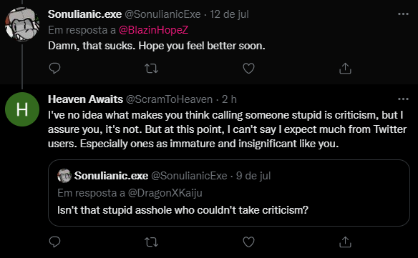The height and width of the screenshot is (258, 418).
Task: Like the "Damn, that sucks" tweet
Action: pyautogui.click(x=248, y=69)
